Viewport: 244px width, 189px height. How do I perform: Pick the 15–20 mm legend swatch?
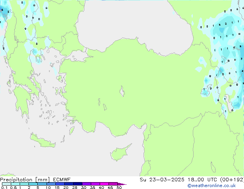point(60,184)
